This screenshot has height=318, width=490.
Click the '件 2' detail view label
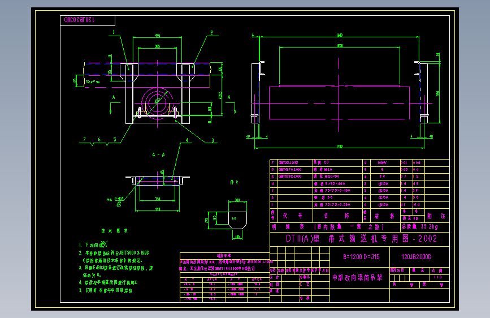pos(235,182)
